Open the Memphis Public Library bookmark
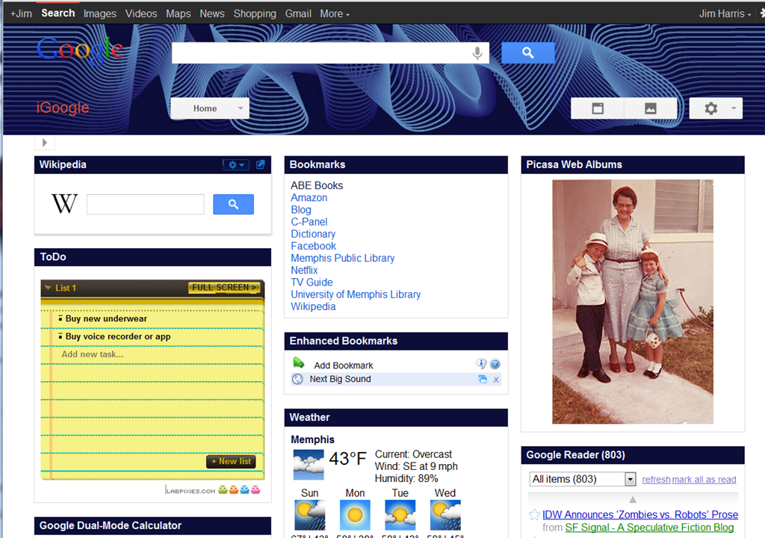The image size is (765, 538). [342, 258]
